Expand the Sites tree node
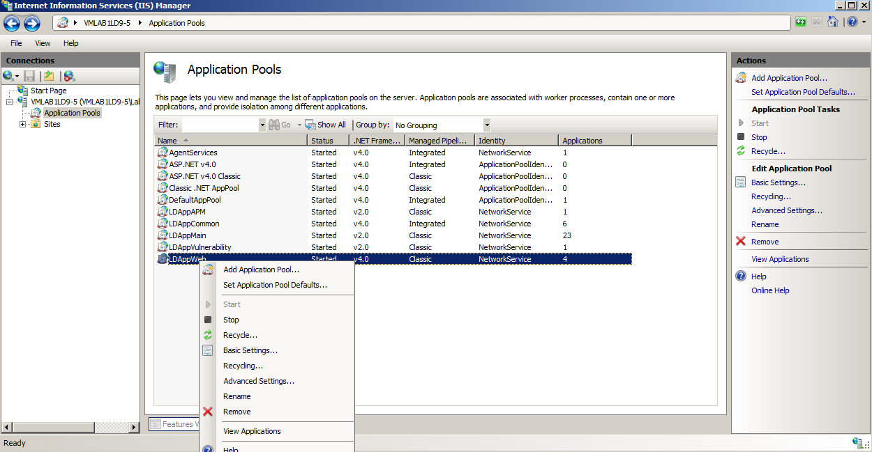Viewport: 872px width, 452px height. click(x=22, y=123)
